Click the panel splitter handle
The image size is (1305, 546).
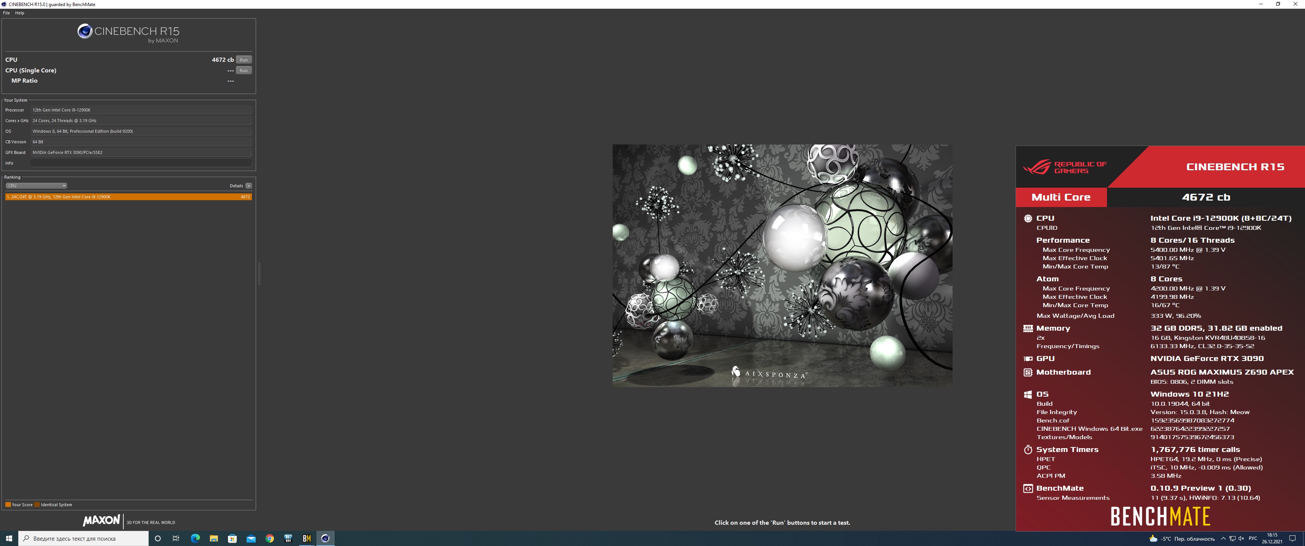pyautogui.click(x=259, y=273)
